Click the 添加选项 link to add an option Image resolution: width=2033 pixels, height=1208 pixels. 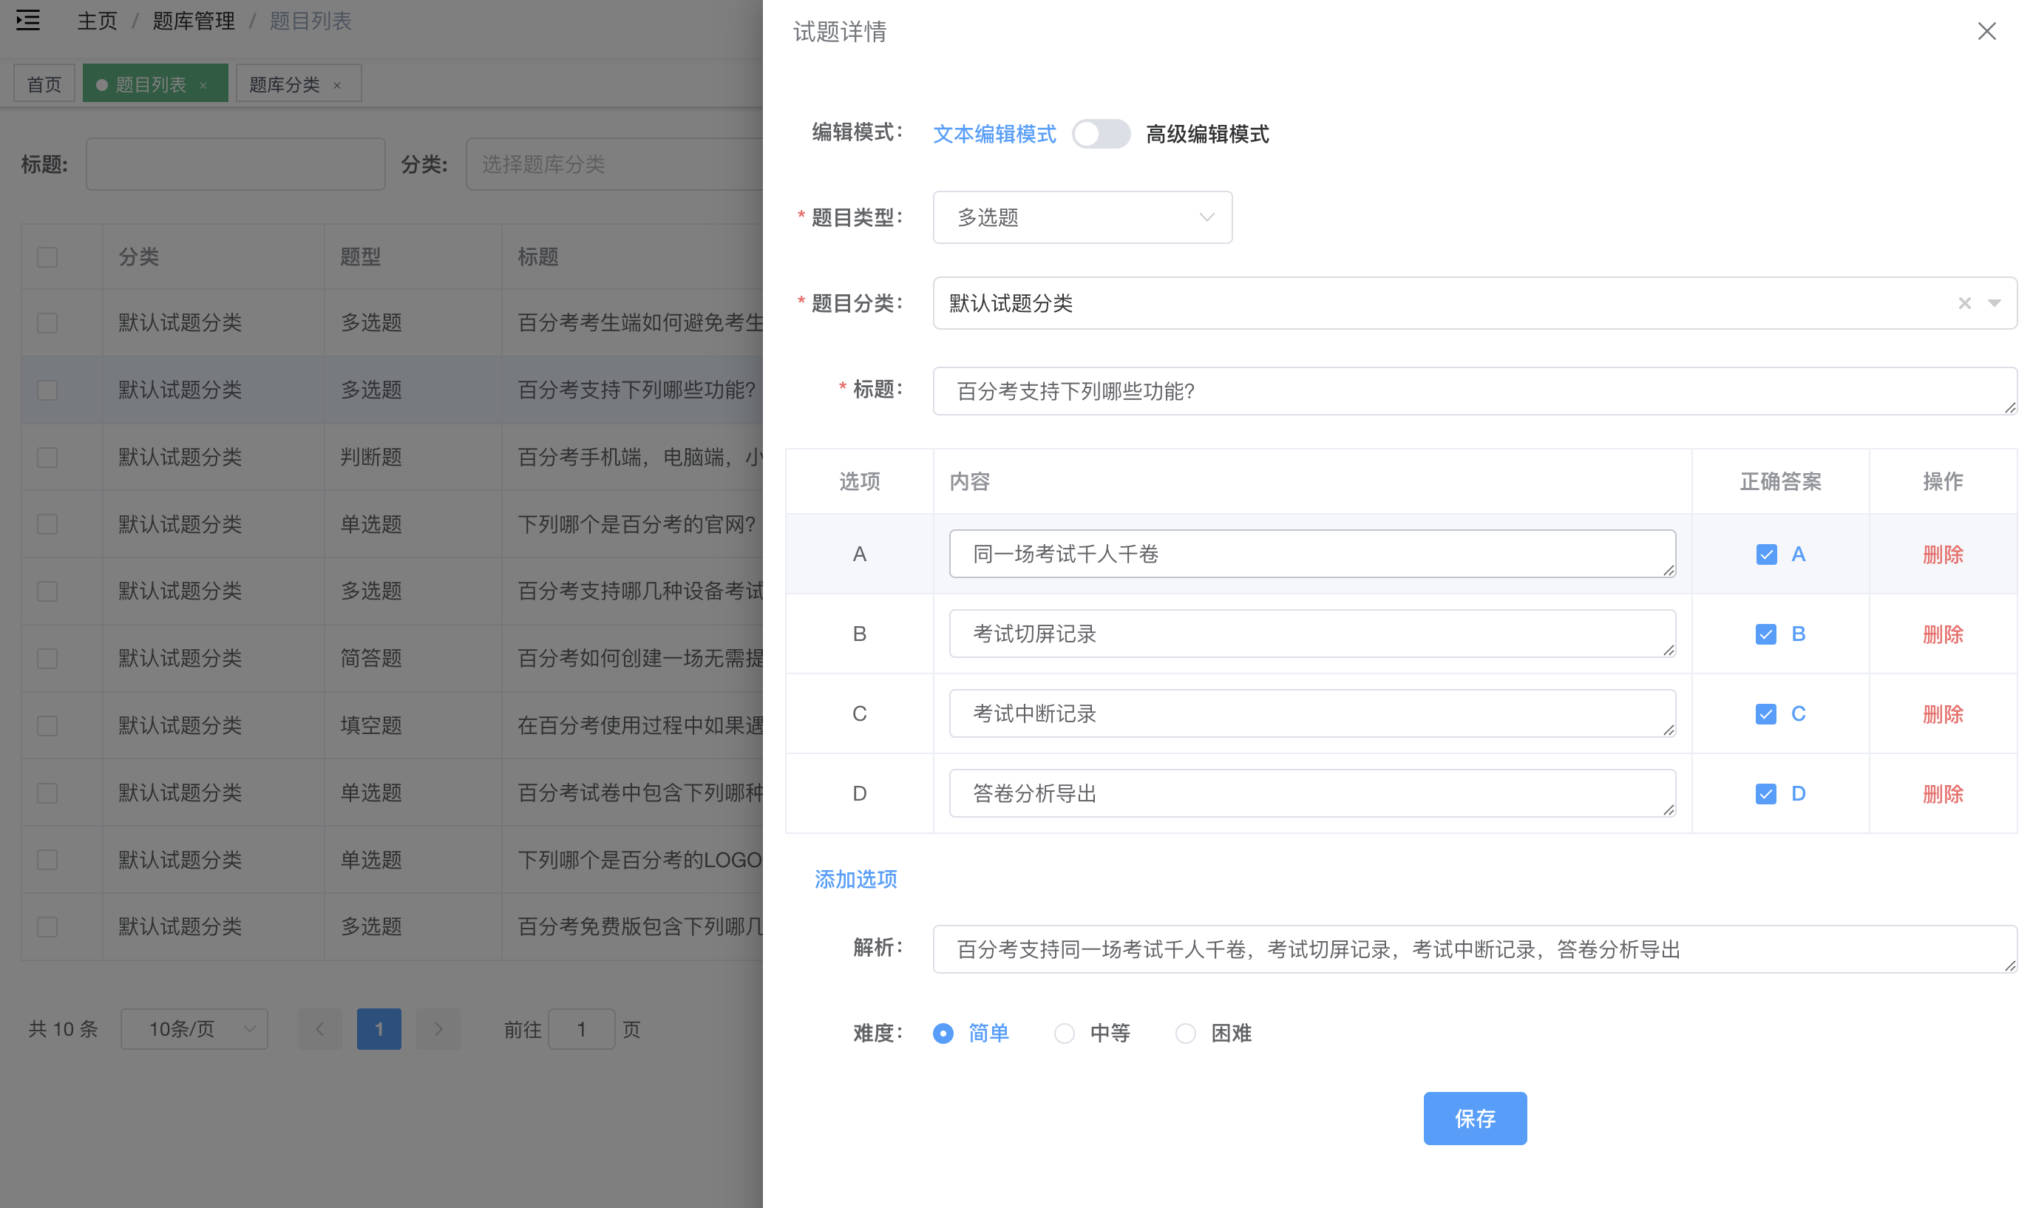click(x=855, y=879)
